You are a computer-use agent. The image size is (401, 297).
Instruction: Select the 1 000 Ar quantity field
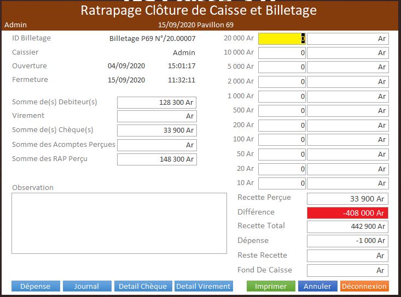pos(281,96)
